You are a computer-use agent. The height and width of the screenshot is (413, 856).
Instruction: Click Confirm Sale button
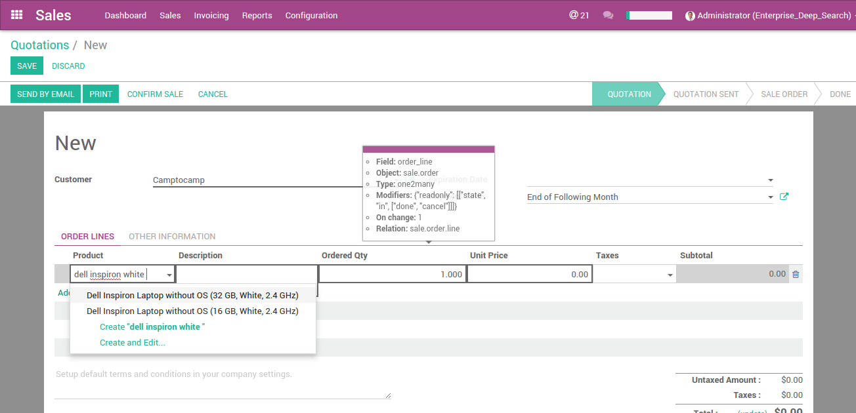155,94
